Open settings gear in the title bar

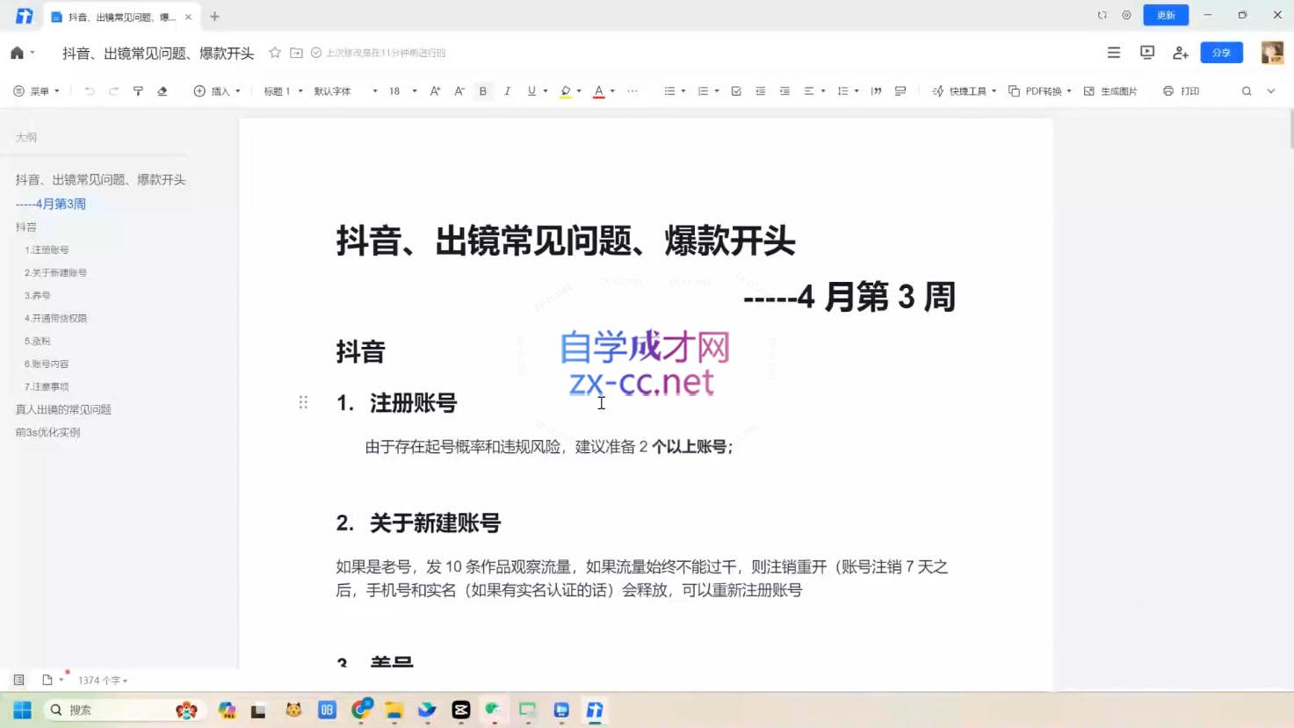(x=1126, y=15)
